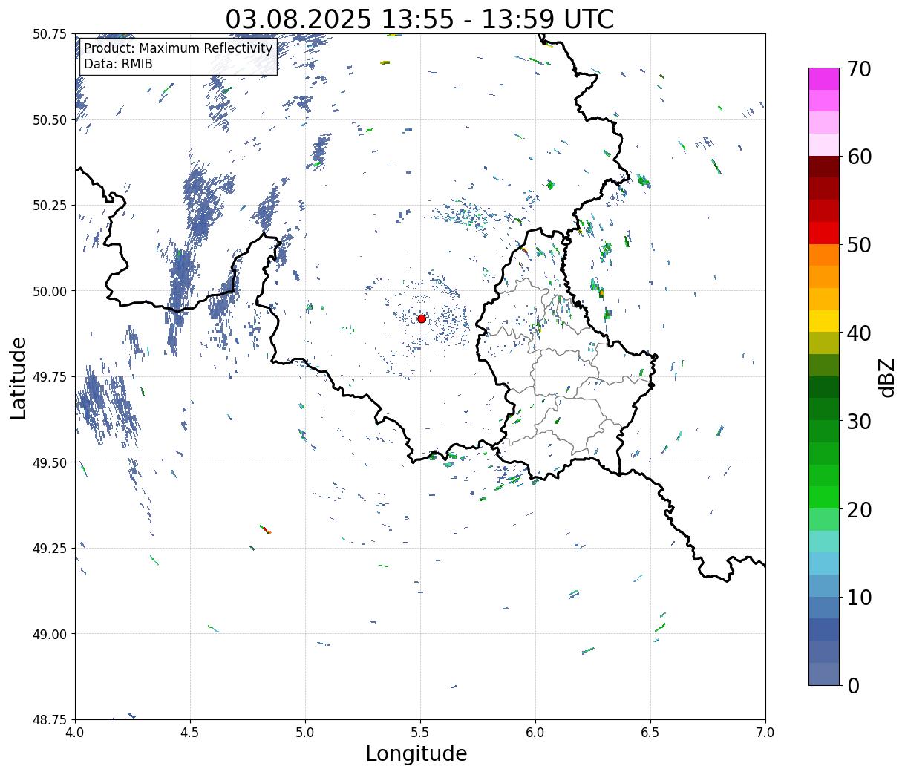Click the latitude tick label 49.00
Screen dimensions: 905x772
(50, 634)
